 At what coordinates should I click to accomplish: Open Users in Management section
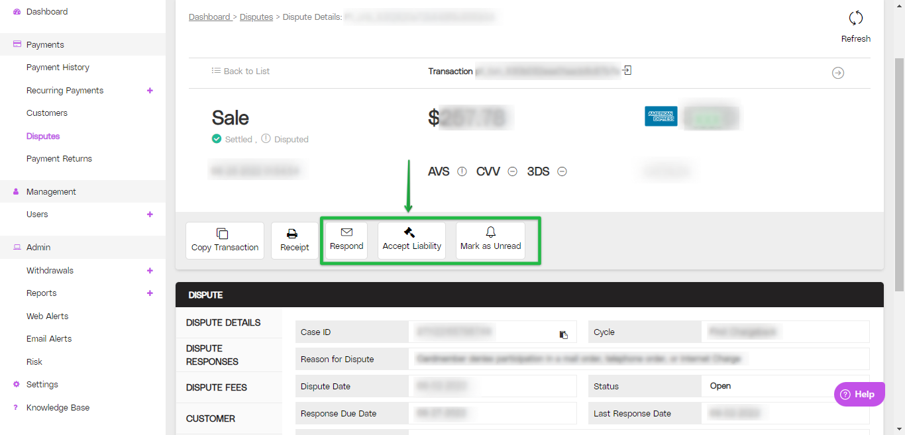point(37,215)
